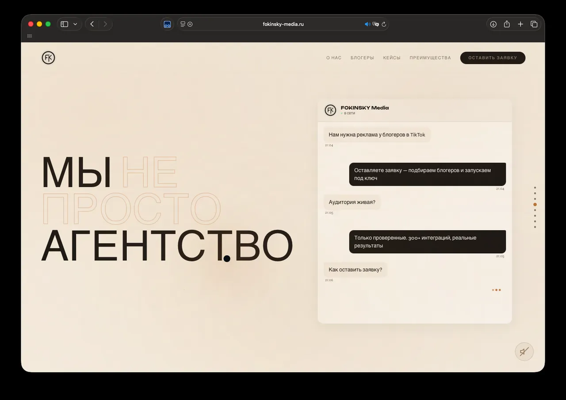The height and width of the screenshot is (400, 566).
Task: Show Safari downloads
Action: pyautogui.click(x=493, y=24)
